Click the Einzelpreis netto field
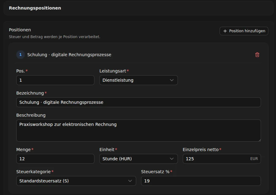The width and height of the screenshot is (276, 195). pos(222,159)
